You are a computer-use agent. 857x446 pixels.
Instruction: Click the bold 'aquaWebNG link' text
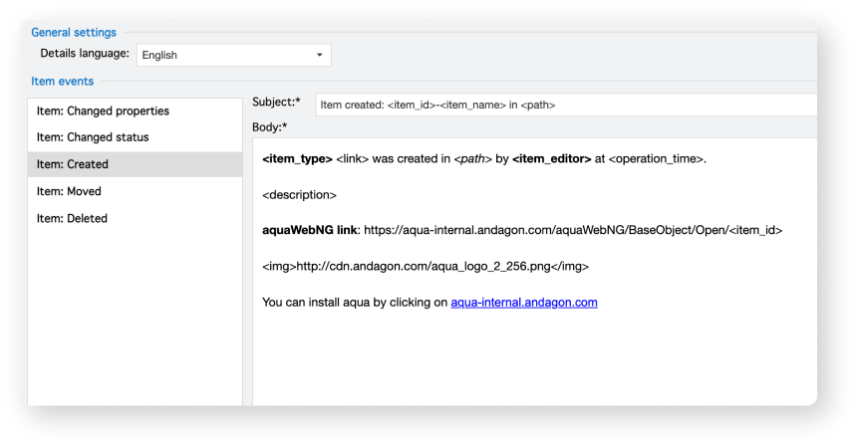[x=309, y=230]
